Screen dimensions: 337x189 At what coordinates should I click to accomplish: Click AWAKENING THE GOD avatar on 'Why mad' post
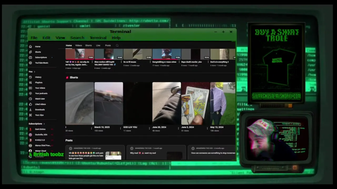pyautogui.click(x=132, y=148)
